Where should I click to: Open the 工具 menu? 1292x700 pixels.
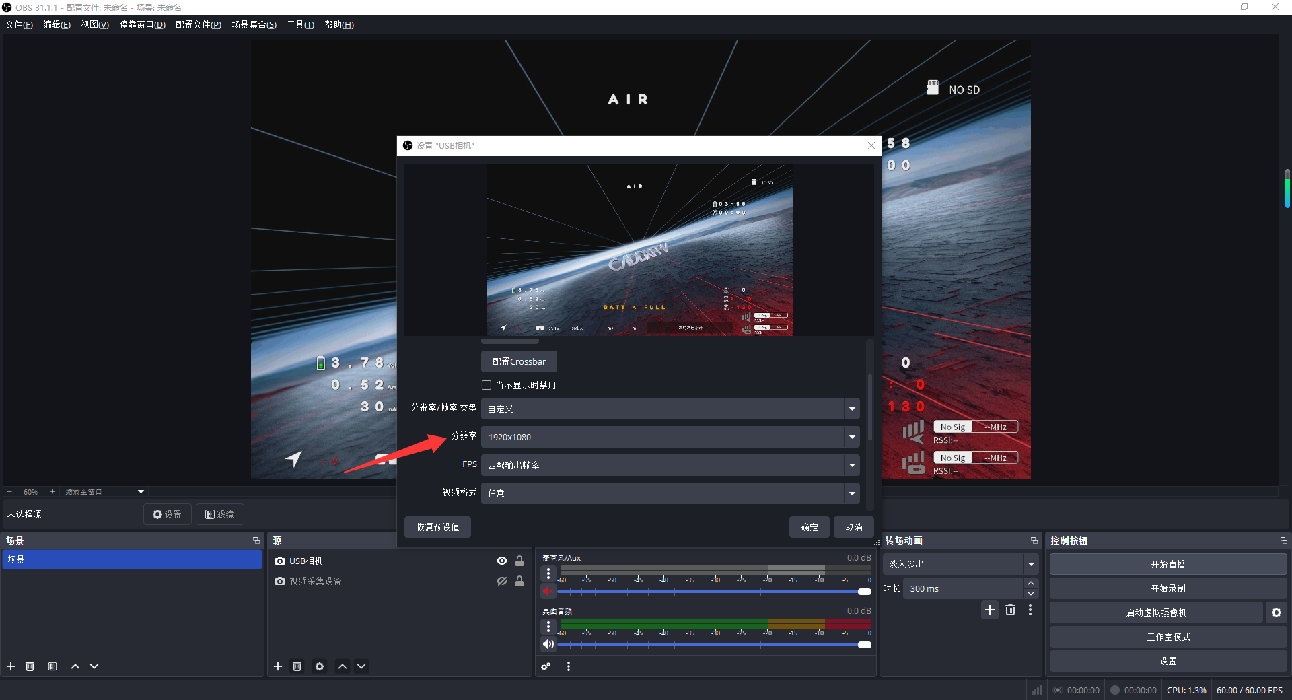pos(301,24)
